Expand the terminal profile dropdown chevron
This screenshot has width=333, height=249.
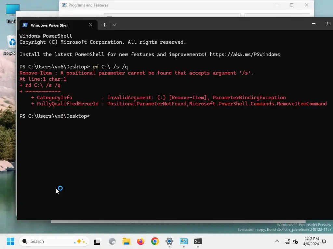[114, 25]
